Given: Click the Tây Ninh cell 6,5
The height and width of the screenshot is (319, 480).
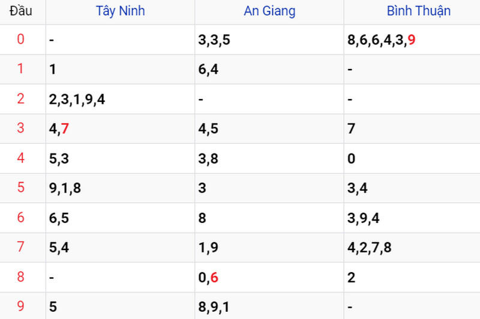Looking at the screenshot, I should pos(59,218).
